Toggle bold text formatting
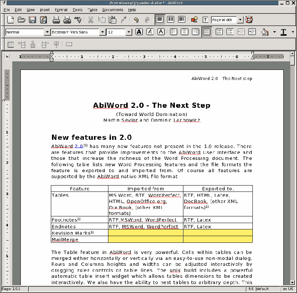 click(x=139, y=32)
